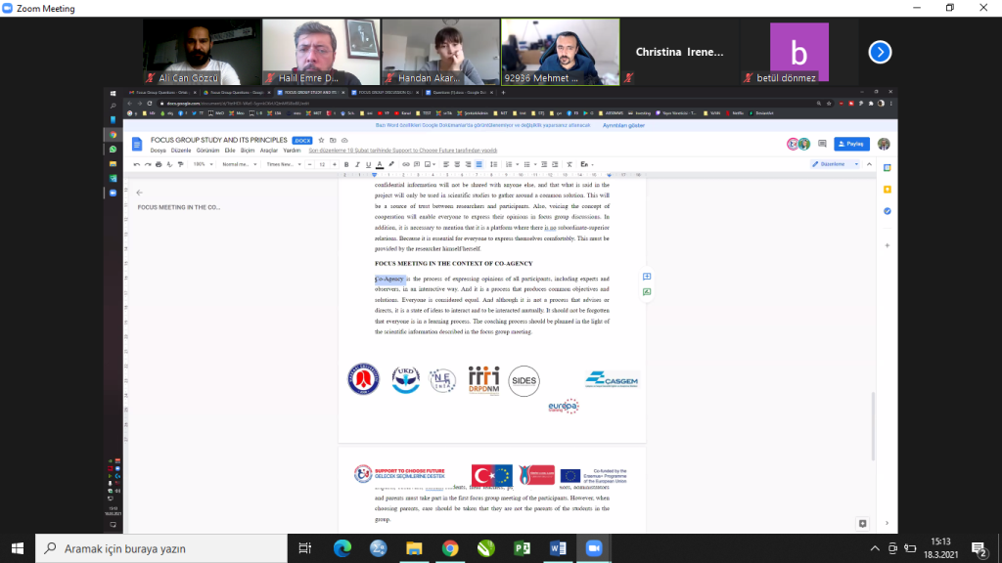The width and height of the screenshot is (1002, 563).
Task: Select Ali Can Gözcü video thumbnail
Action: [202, 52]
